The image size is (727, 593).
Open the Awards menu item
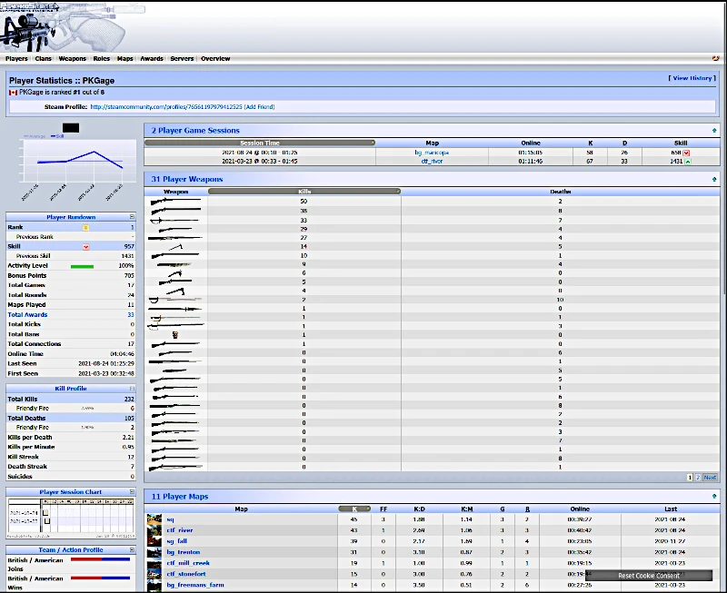pos(152,59)
